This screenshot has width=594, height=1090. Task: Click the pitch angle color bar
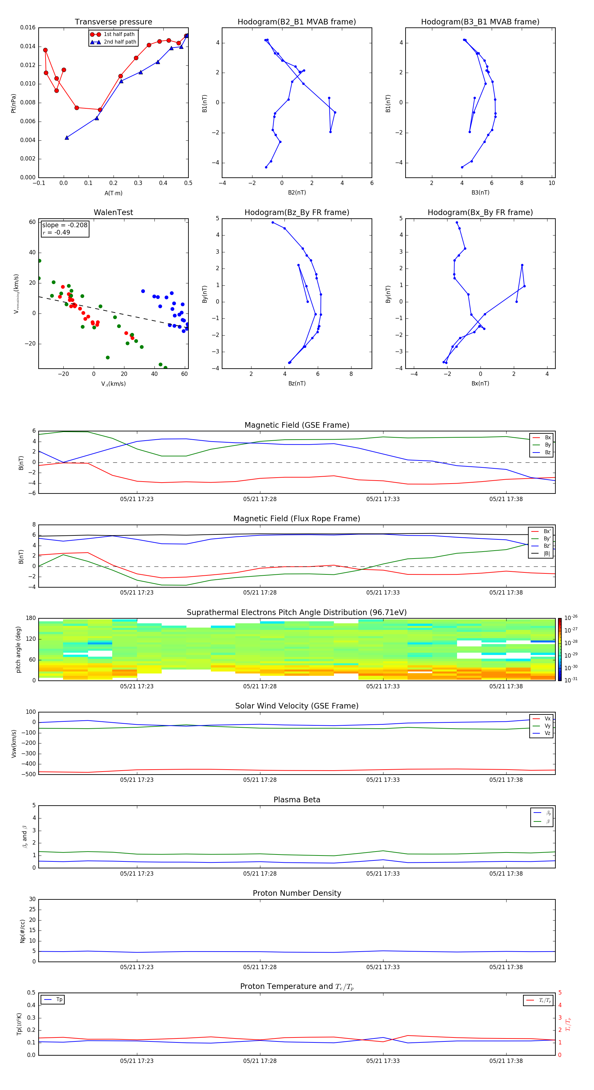560,649
